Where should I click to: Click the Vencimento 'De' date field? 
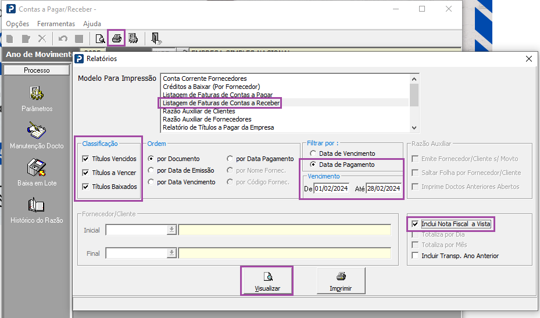tap(331, 188)
